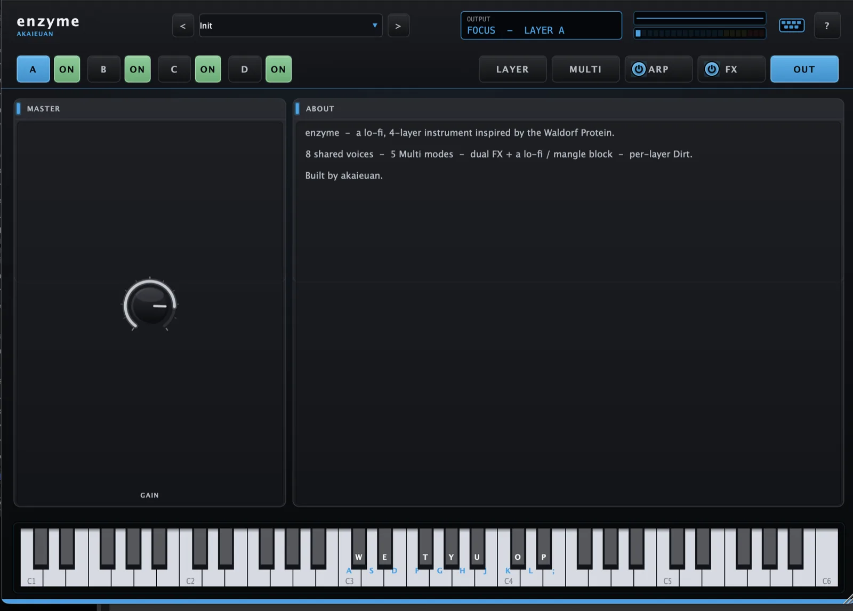Play the white key labeled G
The height and width of the screenshot is (611, 853).
click(440, 577)
